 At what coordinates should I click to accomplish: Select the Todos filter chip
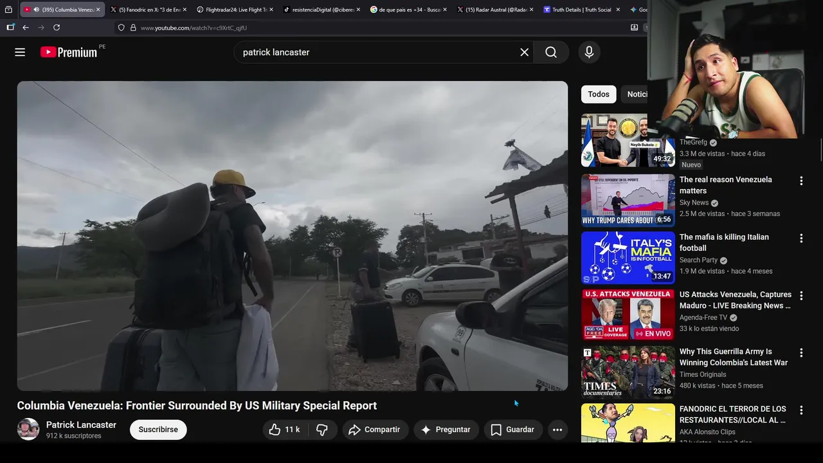click(599, 94)
